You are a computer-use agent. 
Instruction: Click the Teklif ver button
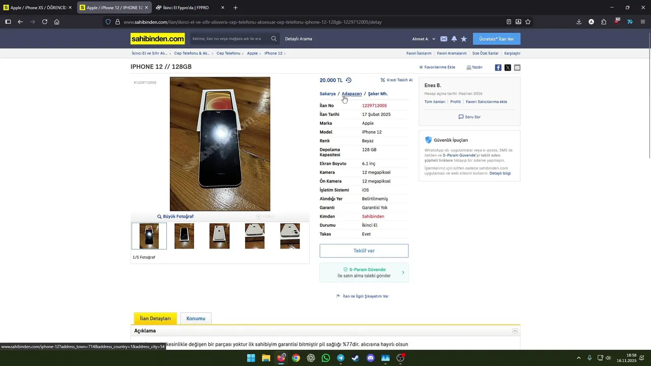coord(364,251)
